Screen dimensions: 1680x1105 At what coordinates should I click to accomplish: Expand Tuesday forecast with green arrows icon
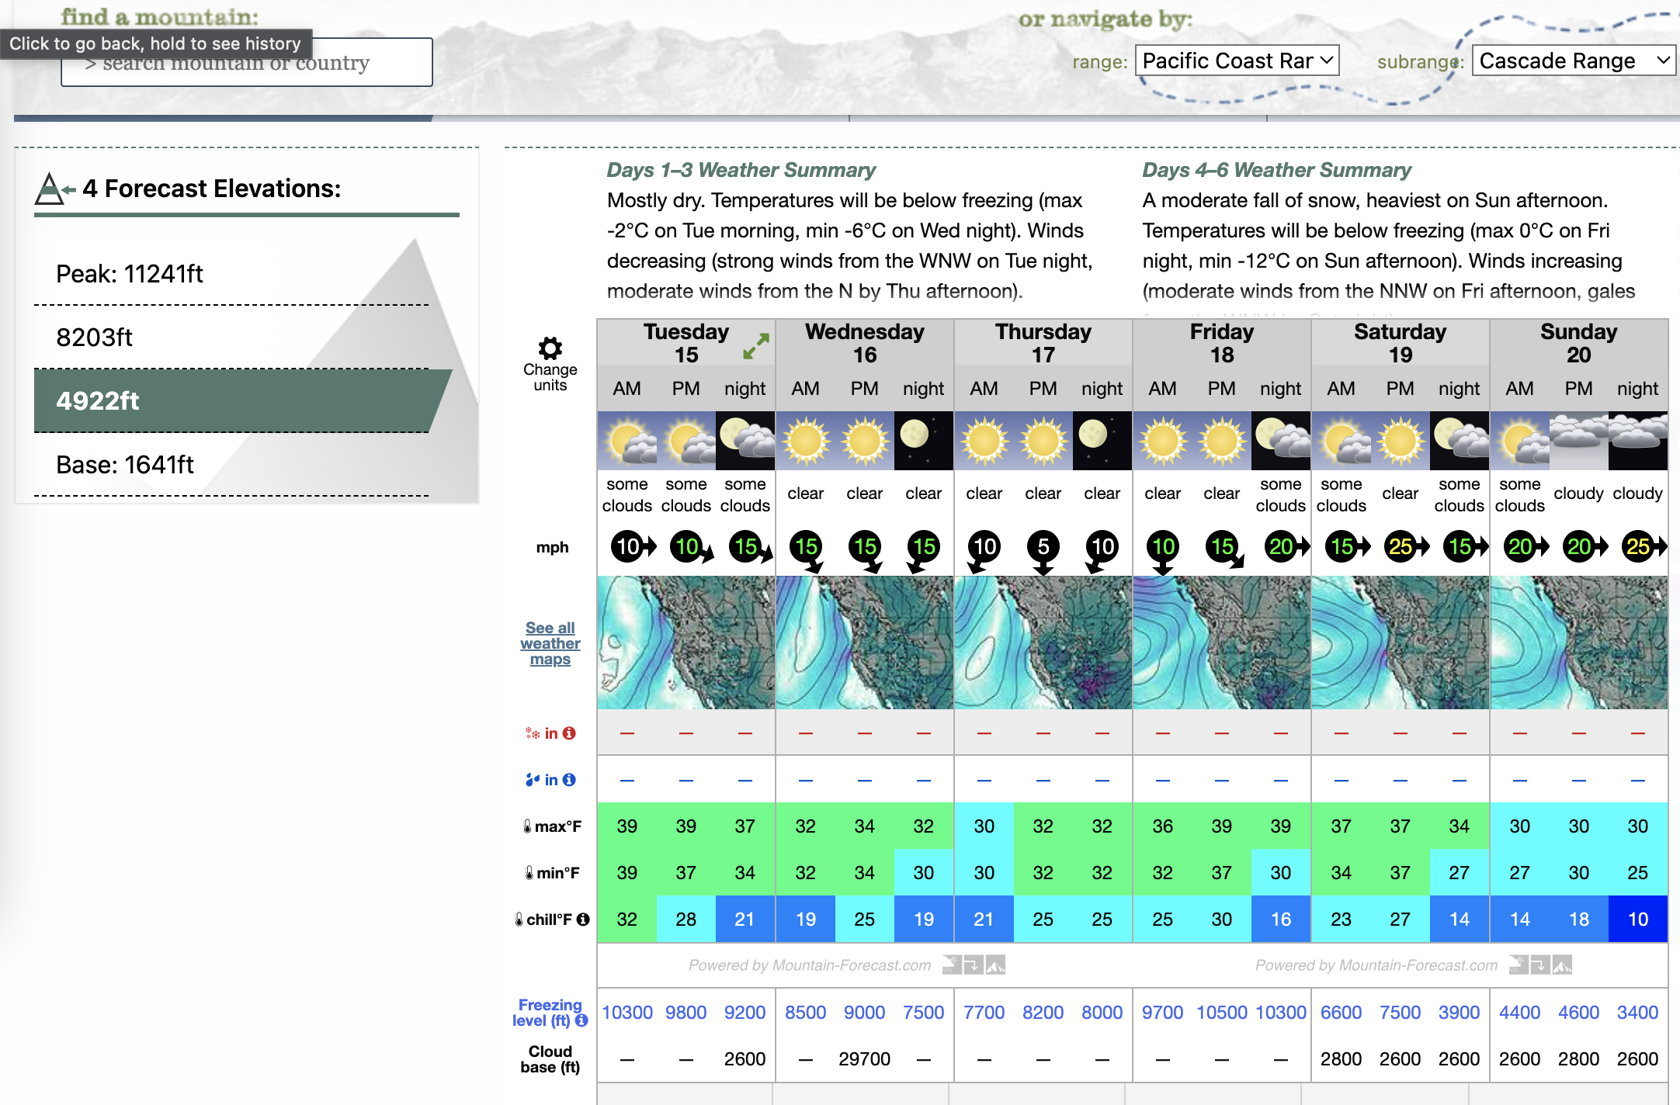point(755,346)
